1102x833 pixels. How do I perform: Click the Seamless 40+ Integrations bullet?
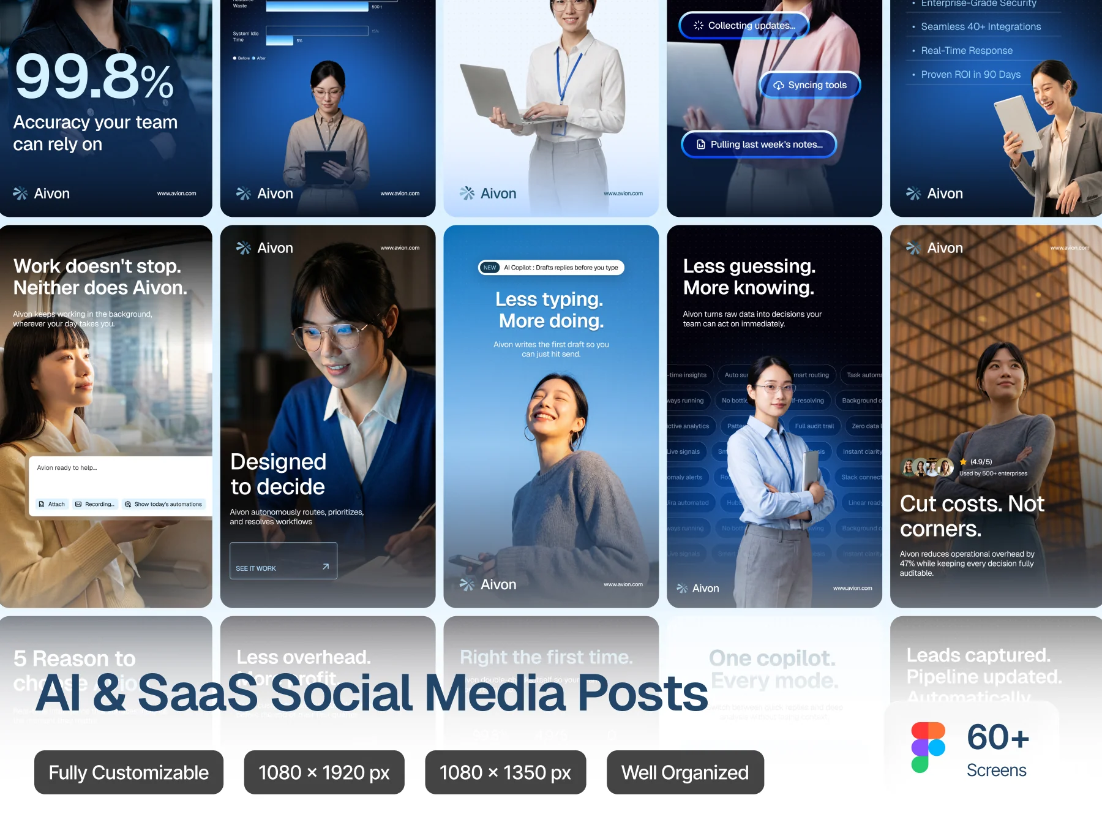point(981,27)
